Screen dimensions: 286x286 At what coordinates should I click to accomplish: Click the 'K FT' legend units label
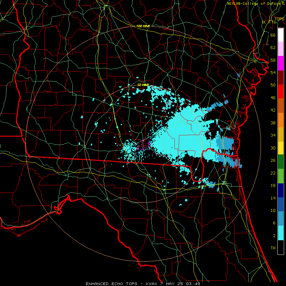pos(269,22)
